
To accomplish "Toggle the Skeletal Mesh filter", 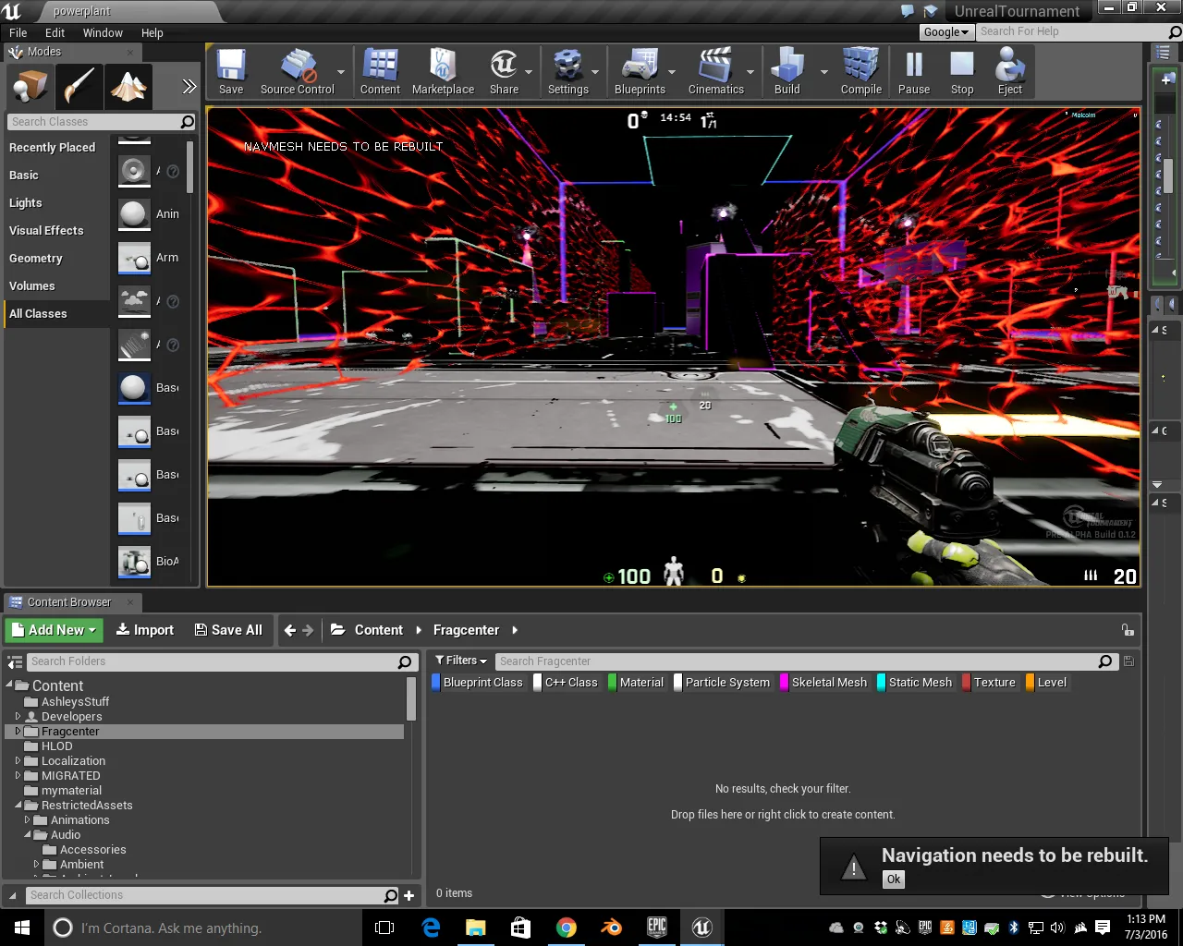I will (824, 683).
